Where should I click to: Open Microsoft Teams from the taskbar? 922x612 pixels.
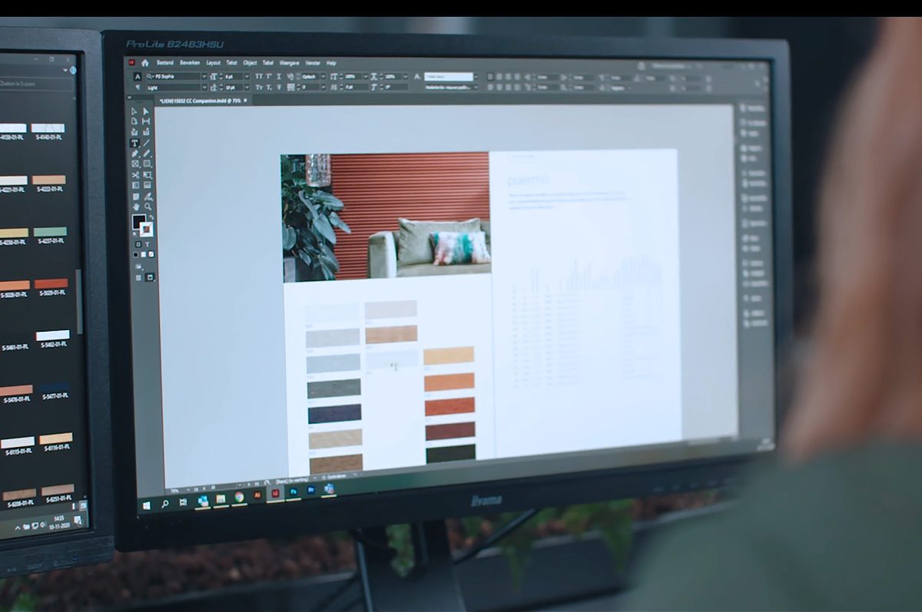coord(330,489)
